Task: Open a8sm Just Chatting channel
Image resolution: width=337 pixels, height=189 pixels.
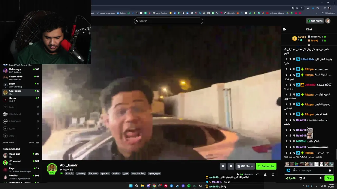Action: [x=21, y=85]
